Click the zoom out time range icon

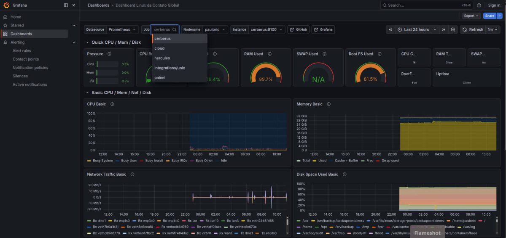click(453, 30)
